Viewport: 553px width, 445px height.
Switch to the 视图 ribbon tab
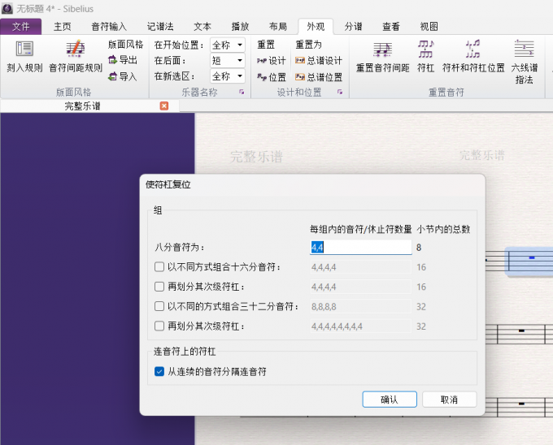click(429, 27)
